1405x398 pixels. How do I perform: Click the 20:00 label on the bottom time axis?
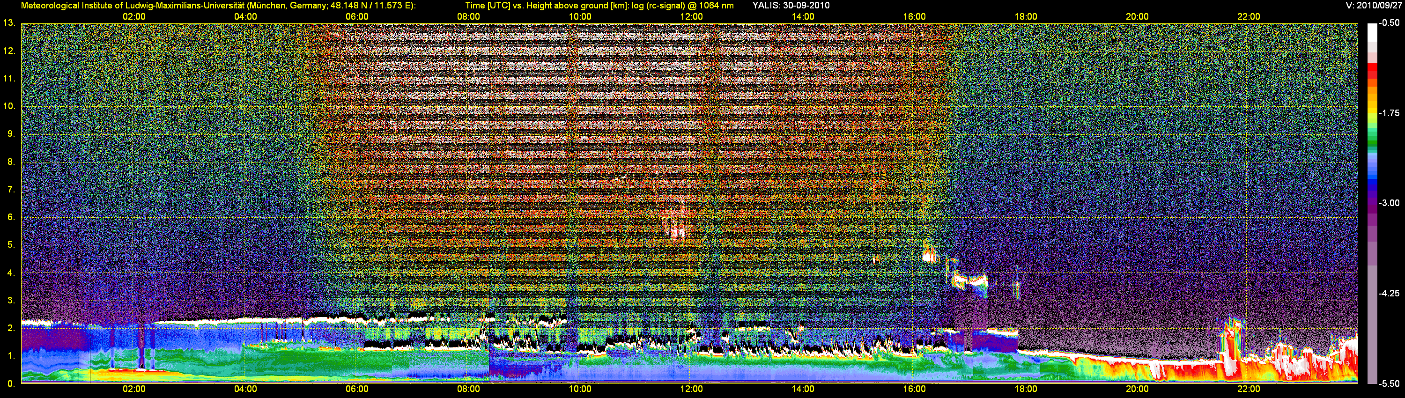coord(1137,389)
